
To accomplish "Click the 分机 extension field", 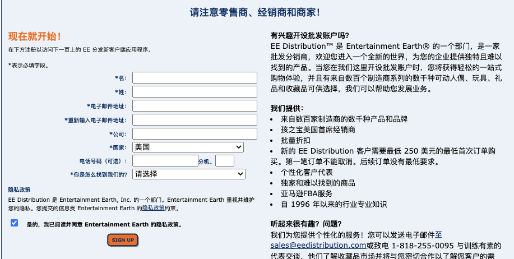I will tap(225, 161).
